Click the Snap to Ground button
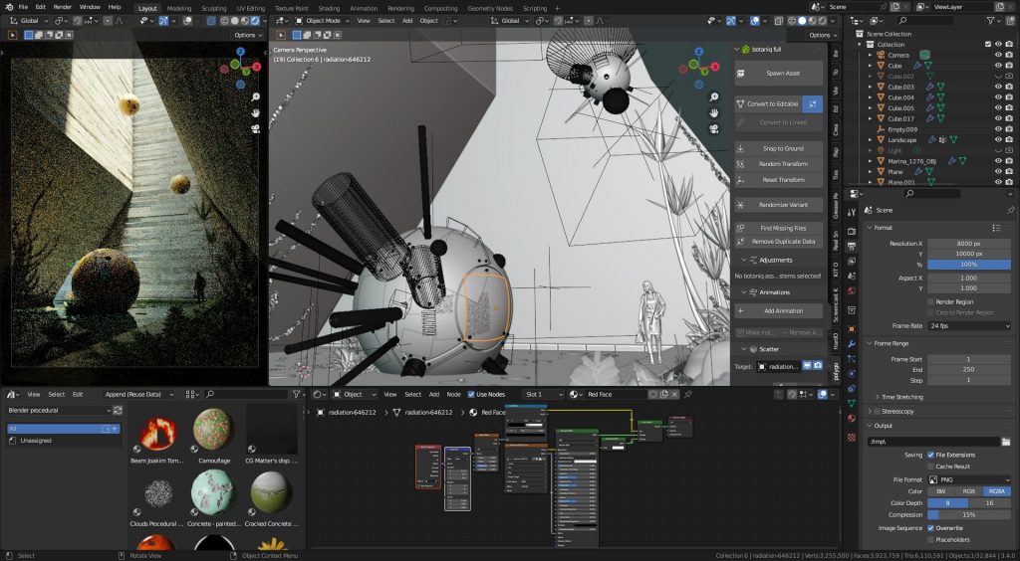The width and height of the screenshot is (1020, 561). coord(779,148)
